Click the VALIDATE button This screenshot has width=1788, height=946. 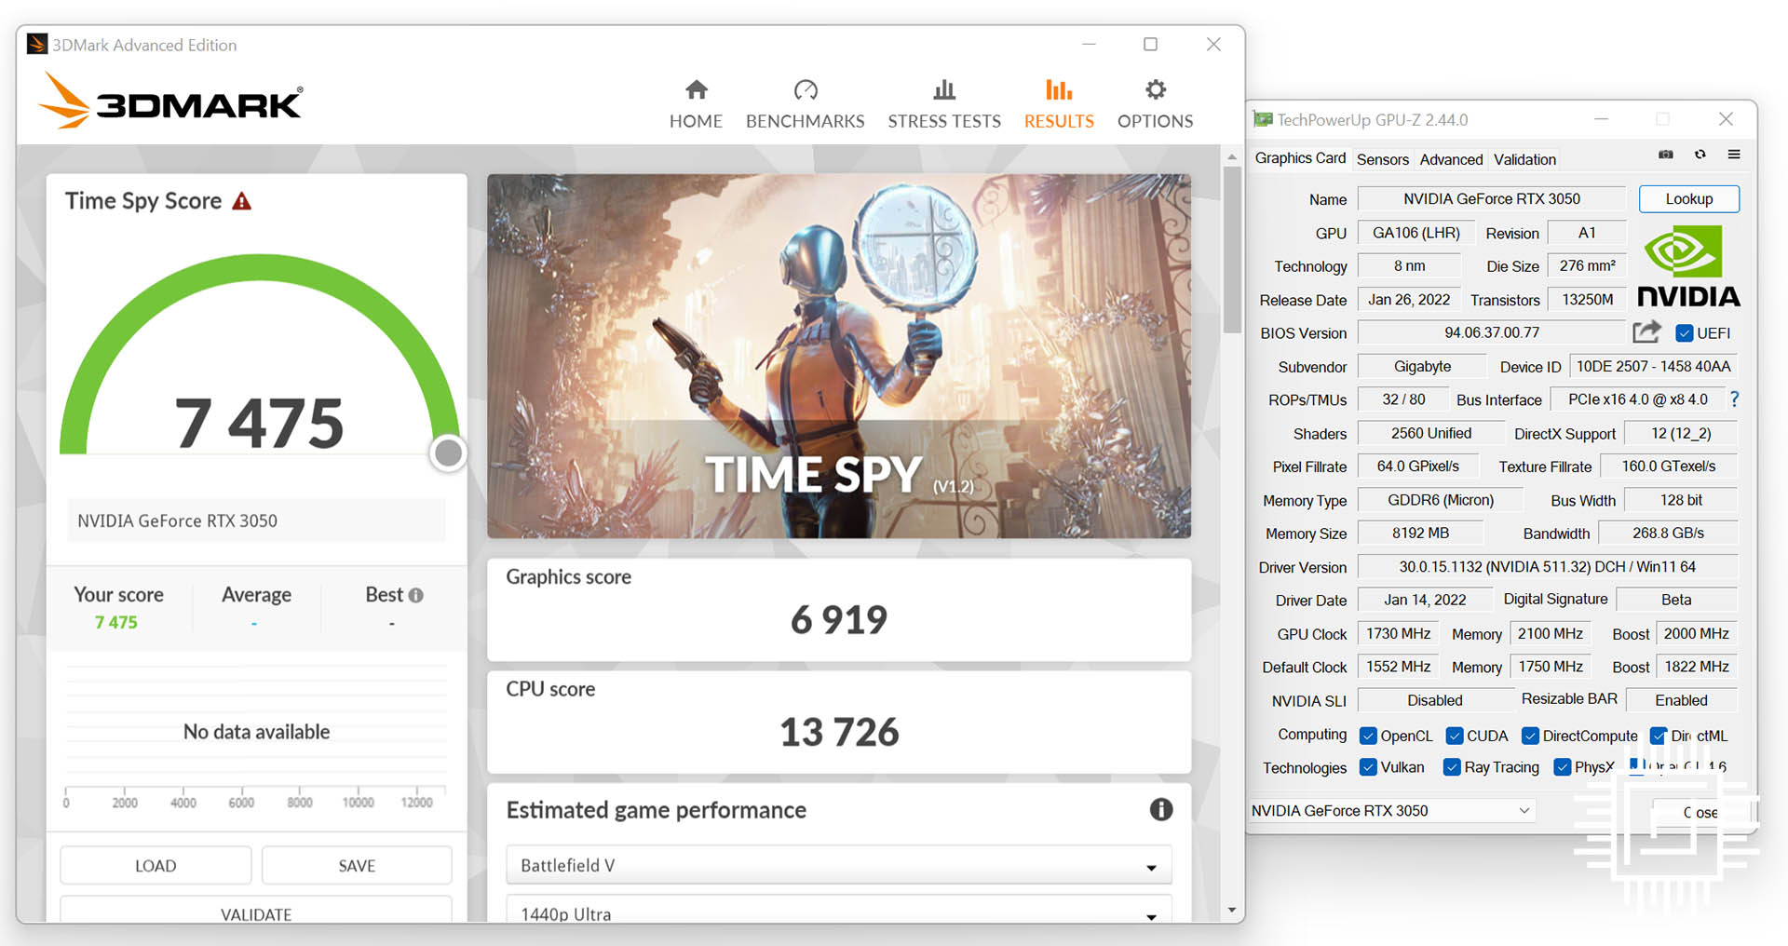pyautogui.click(x=256, y=911)
